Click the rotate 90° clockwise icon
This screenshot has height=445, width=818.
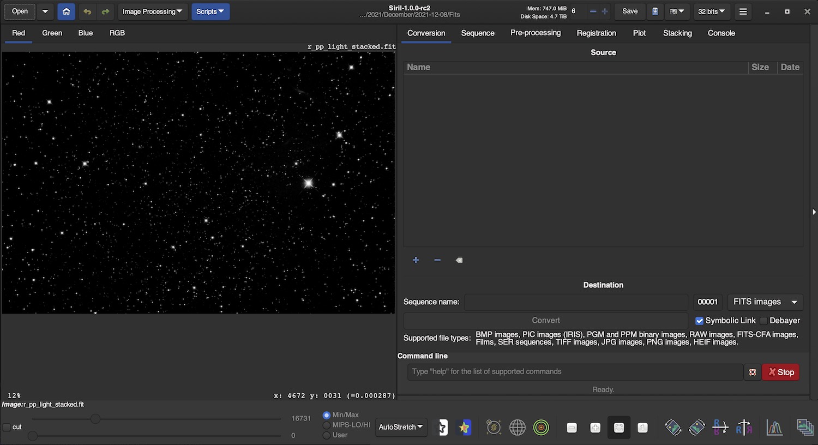point(696,428)
